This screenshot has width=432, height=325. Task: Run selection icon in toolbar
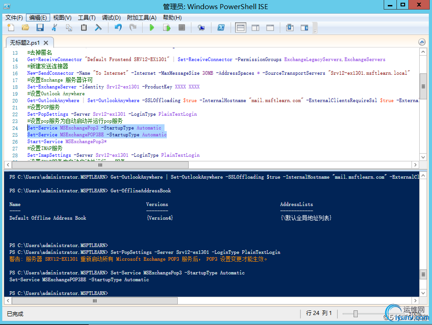pyautogui.click(x=167, y=27)
